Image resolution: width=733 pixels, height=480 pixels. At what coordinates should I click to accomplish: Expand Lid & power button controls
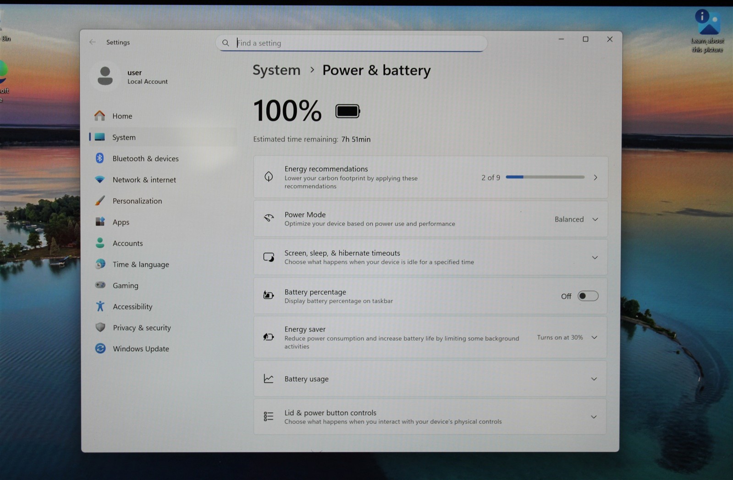(x=430, y=417)
